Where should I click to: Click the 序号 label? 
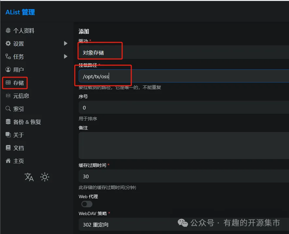pyautogui.click(x=83, y=96)
